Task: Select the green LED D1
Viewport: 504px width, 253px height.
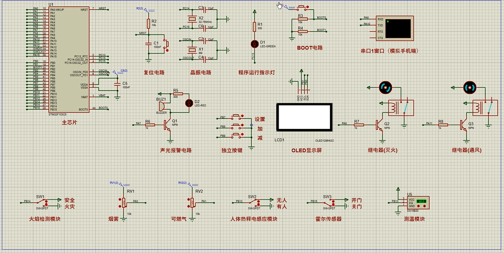Action: coord(254,43)
